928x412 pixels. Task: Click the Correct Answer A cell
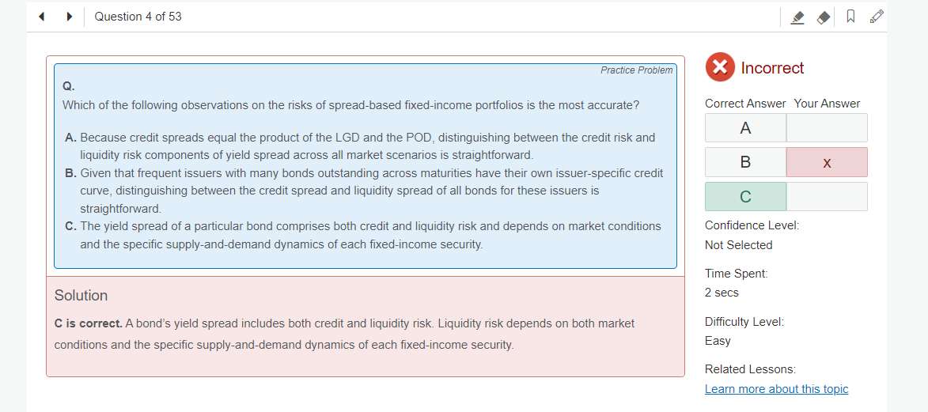pos(745,128)
